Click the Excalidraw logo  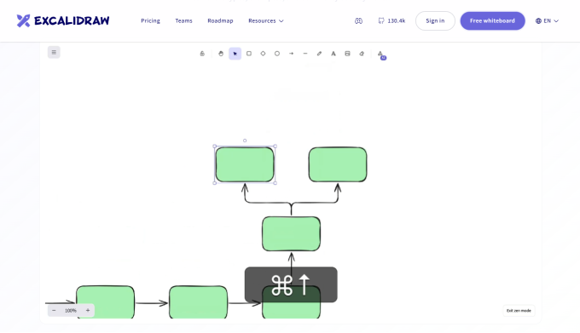pyautogui.click(x=63, y=20)
